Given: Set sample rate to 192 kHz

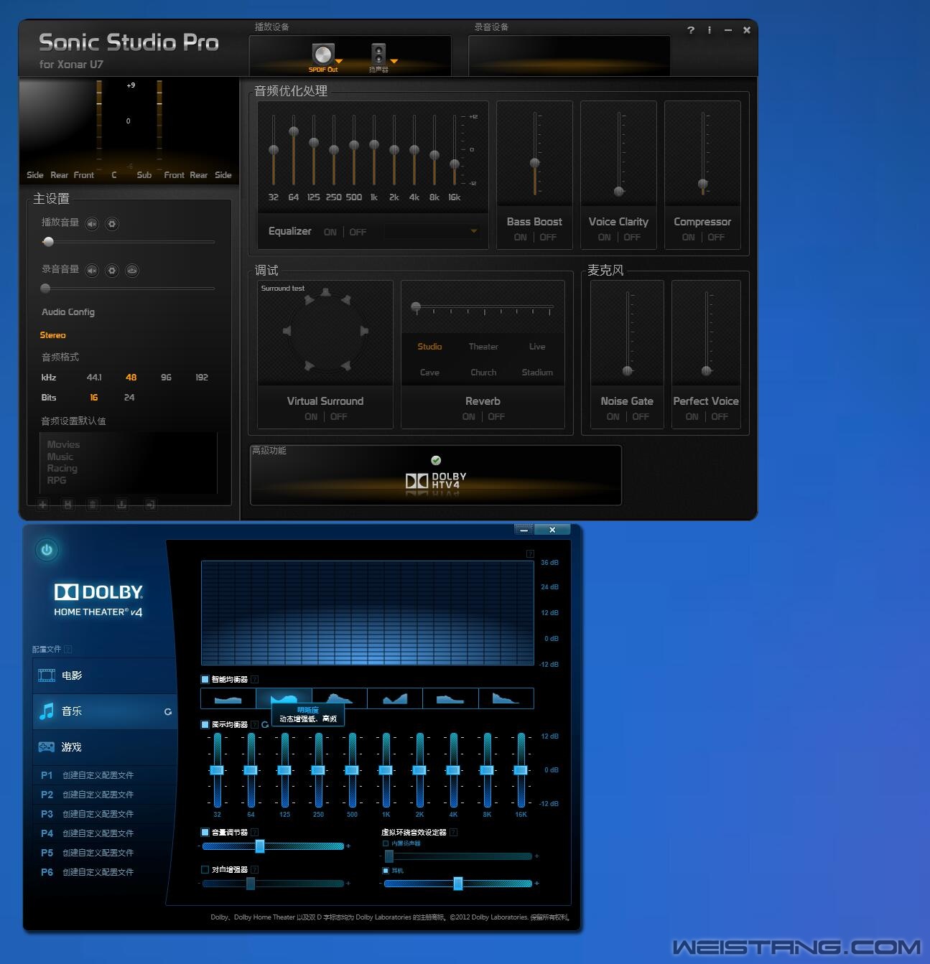Looking at the screenshot, I should 202,378.
